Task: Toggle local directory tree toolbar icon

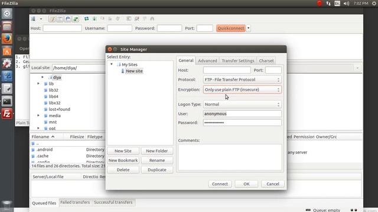Action: [60, 19]
